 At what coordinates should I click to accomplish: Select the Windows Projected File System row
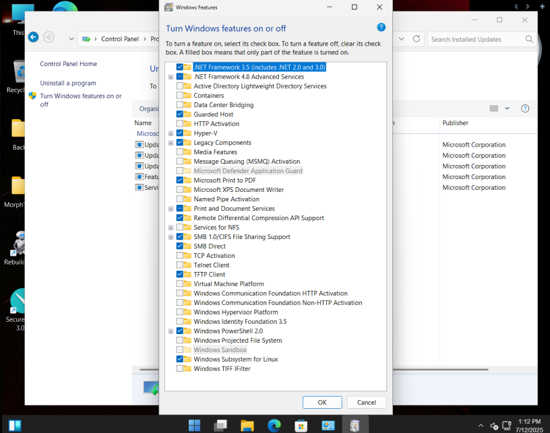(x=237, y=340)
